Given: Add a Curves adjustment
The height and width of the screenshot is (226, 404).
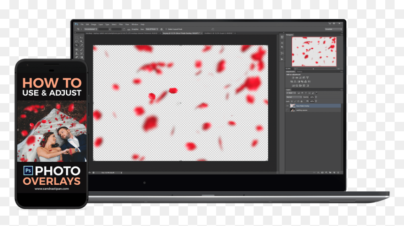Looking at the screenshot, I should point(301,78).
